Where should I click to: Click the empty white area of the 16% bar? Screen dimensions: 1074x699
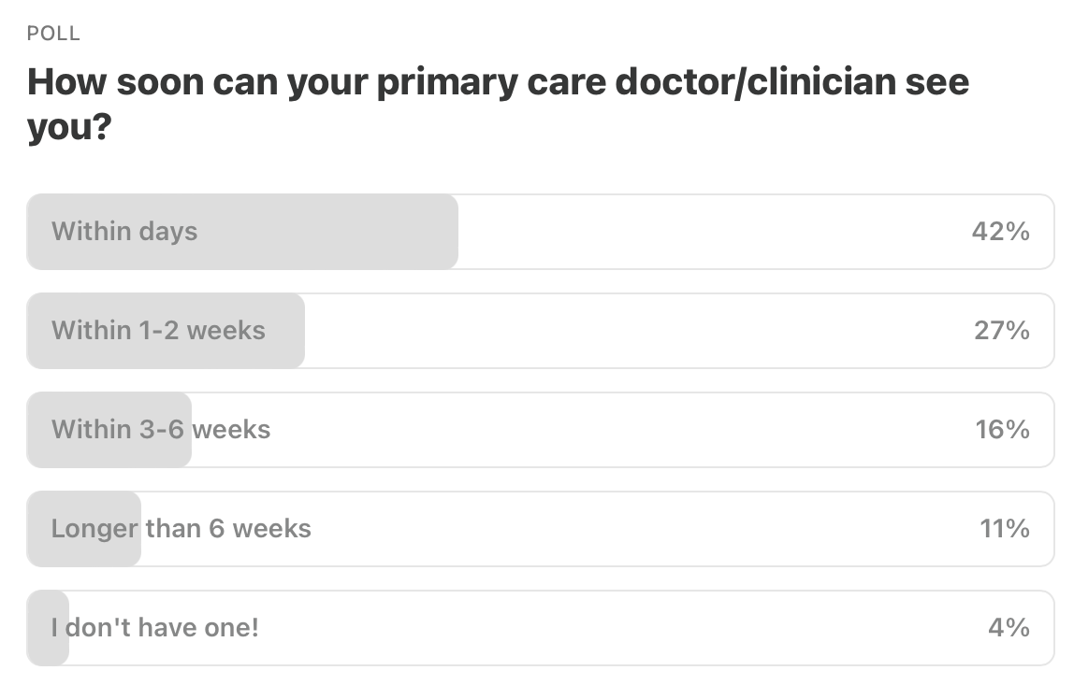click(617, 430)
